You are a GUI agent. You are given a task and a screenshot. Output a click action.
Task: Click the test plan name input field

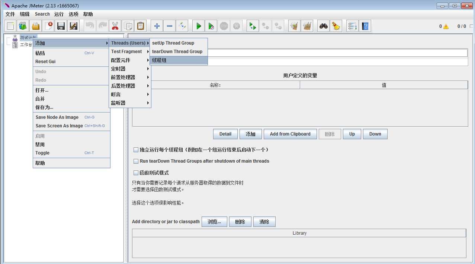[x=337, y=53]
